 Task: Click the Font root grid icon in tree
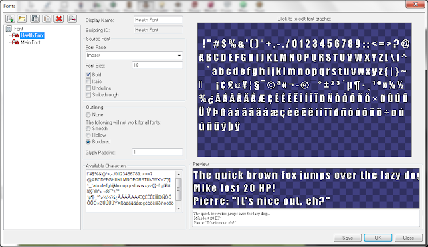(9, 29)
